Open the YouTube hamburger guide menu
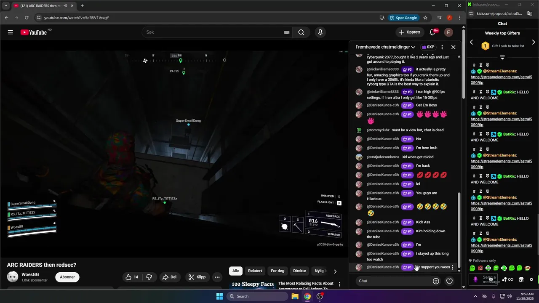The width and height of the screenshot is (539, 303). 11,32
